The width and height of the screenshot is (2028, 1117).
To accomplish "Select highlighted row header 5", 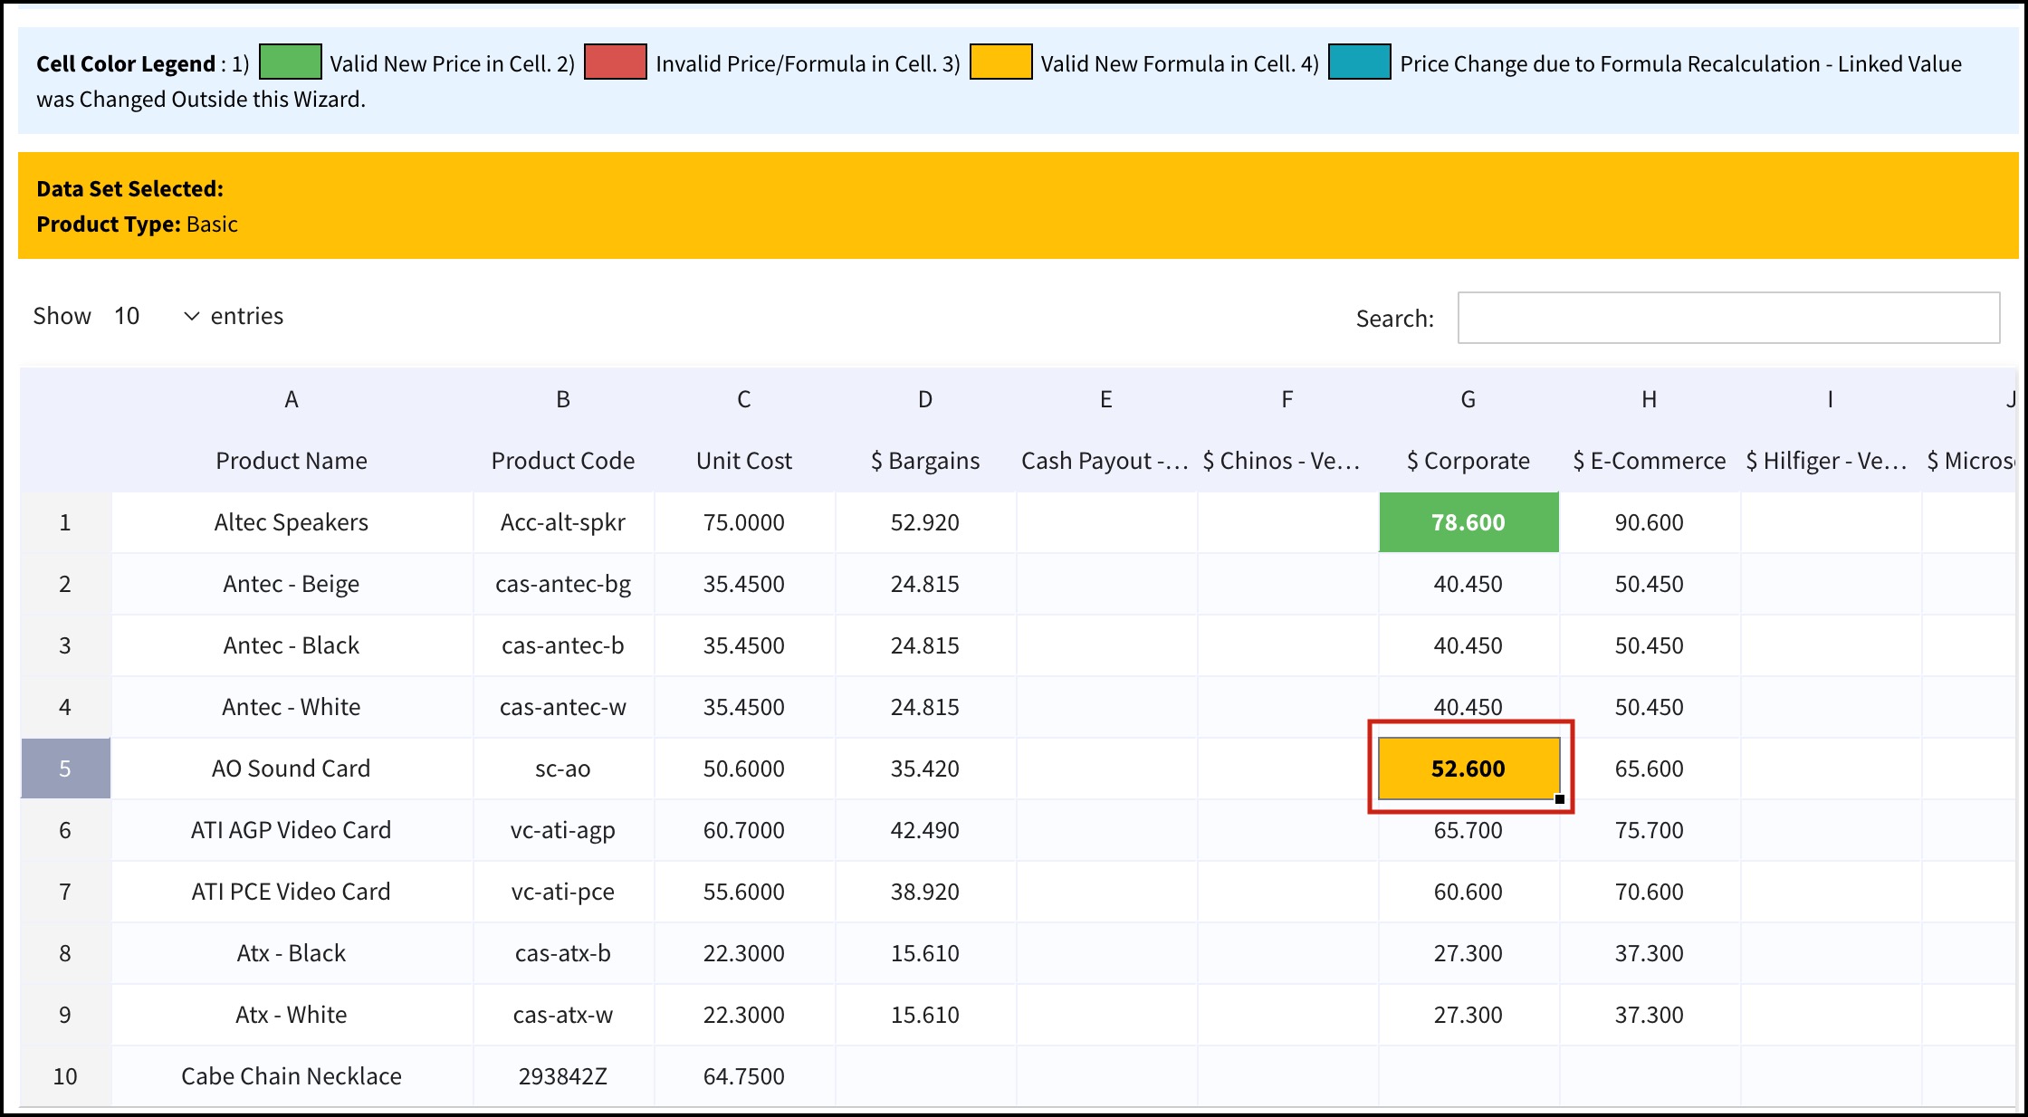I will pos(65,769).
